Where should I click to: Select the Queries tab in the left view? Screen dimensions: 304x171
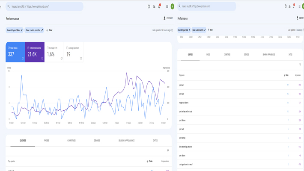(x=23, y=141)
